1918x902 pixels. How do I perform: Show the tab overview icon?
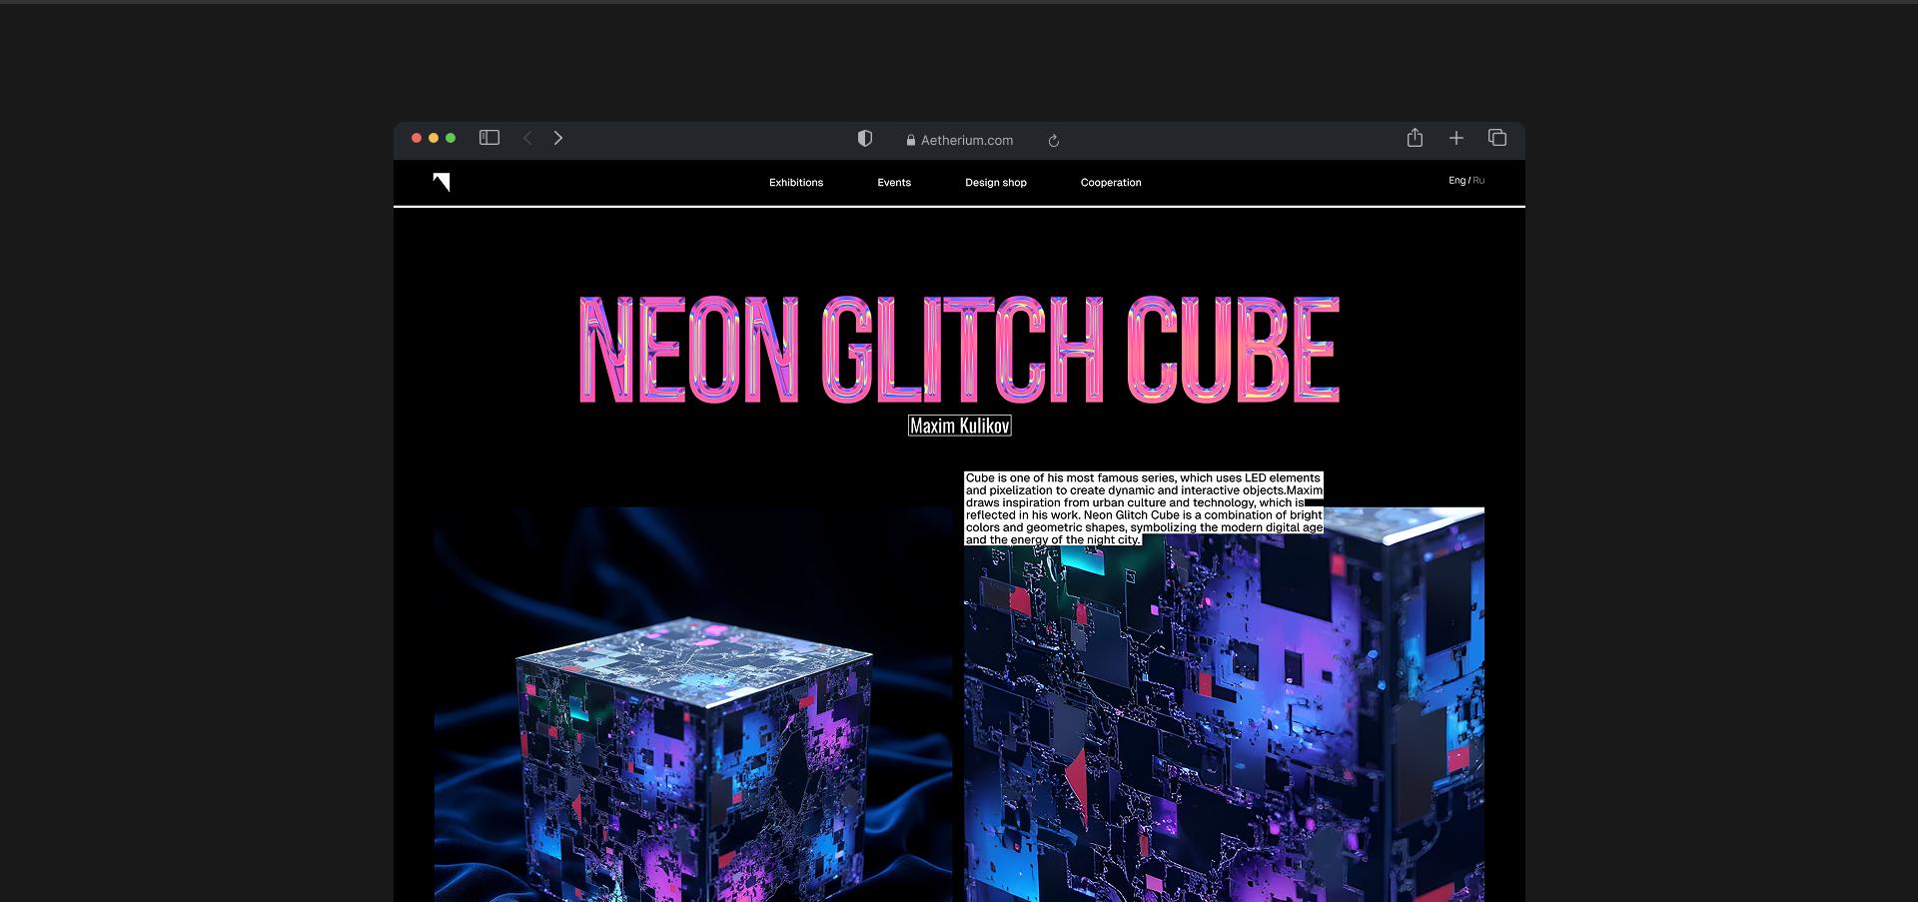(1496, 138)
